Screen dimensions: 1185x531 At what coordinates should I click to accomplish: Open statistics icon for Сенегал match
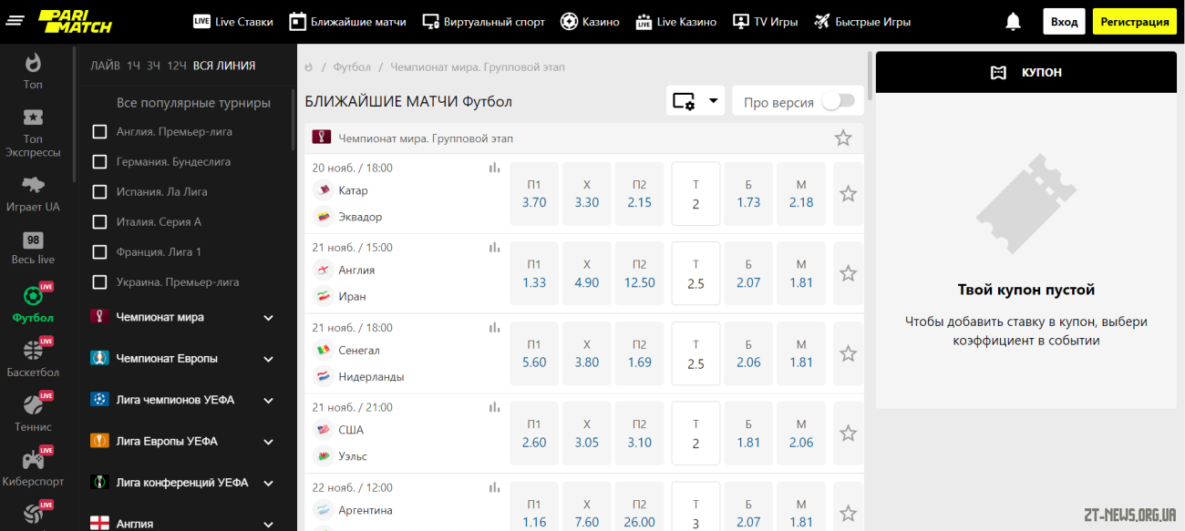tap(495, 327)
